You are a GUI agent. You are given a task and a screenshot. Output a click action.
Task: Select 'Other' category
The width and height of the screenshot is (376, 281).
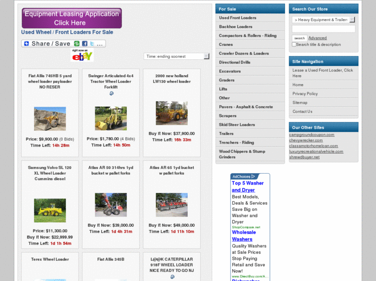tap(250, 98)
